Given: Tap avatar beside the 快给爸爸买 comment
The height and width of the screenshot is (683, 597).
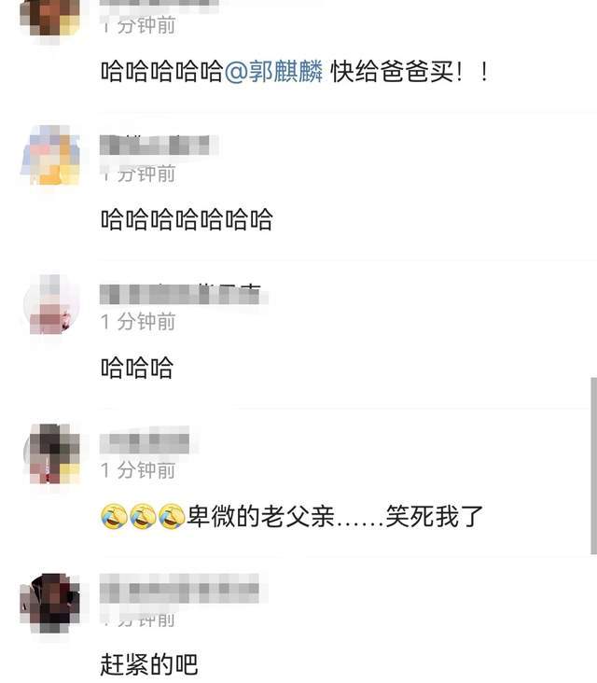Looking at the screenshot, I should pyautogui.click(x=50, y=18).
